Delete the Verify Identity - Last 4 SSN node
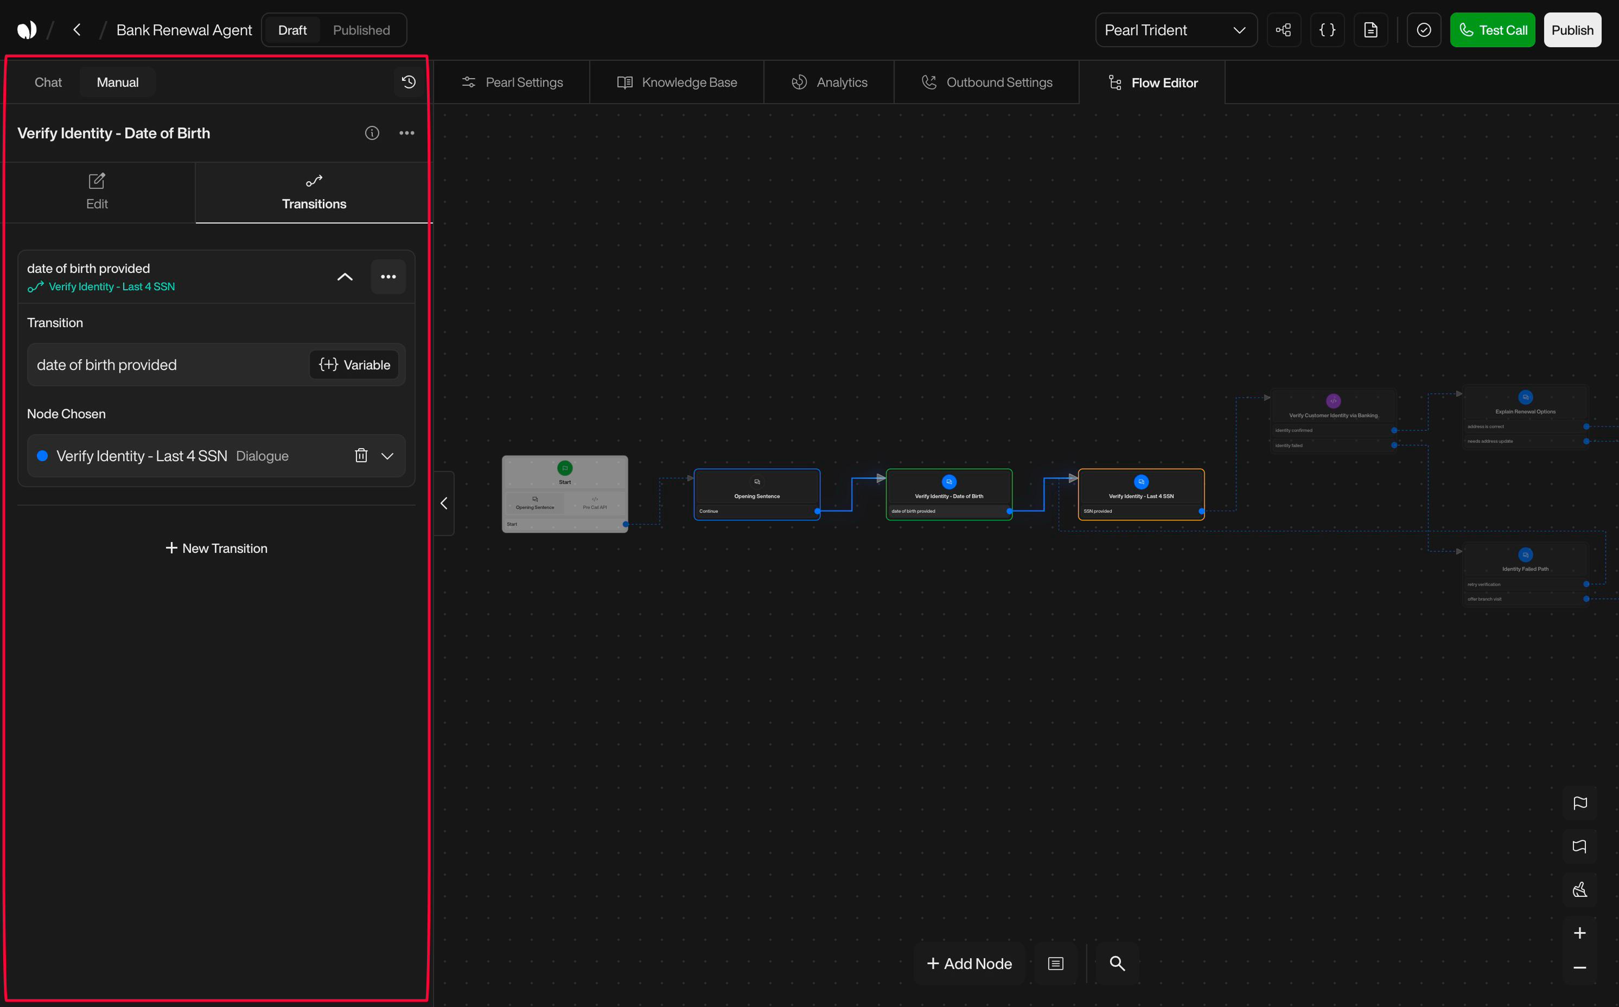The height and width of the screenshot is (1007, 1619). click(362, 456)
